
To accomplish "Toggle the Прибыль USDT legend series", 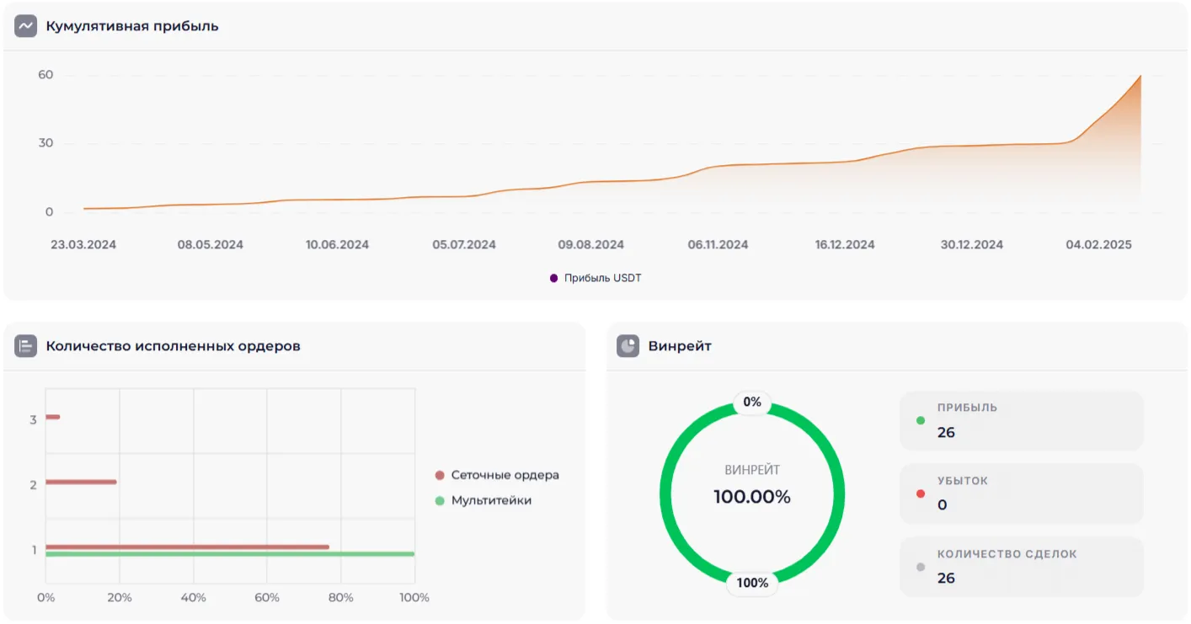I will point(595,278).
